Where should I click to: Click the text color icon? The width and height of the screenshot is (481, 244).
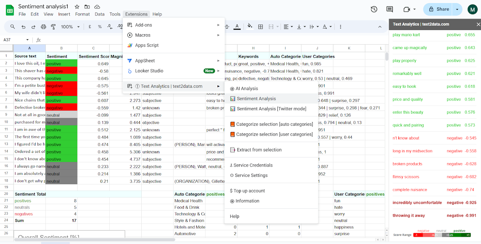click(x=237, y=27)
